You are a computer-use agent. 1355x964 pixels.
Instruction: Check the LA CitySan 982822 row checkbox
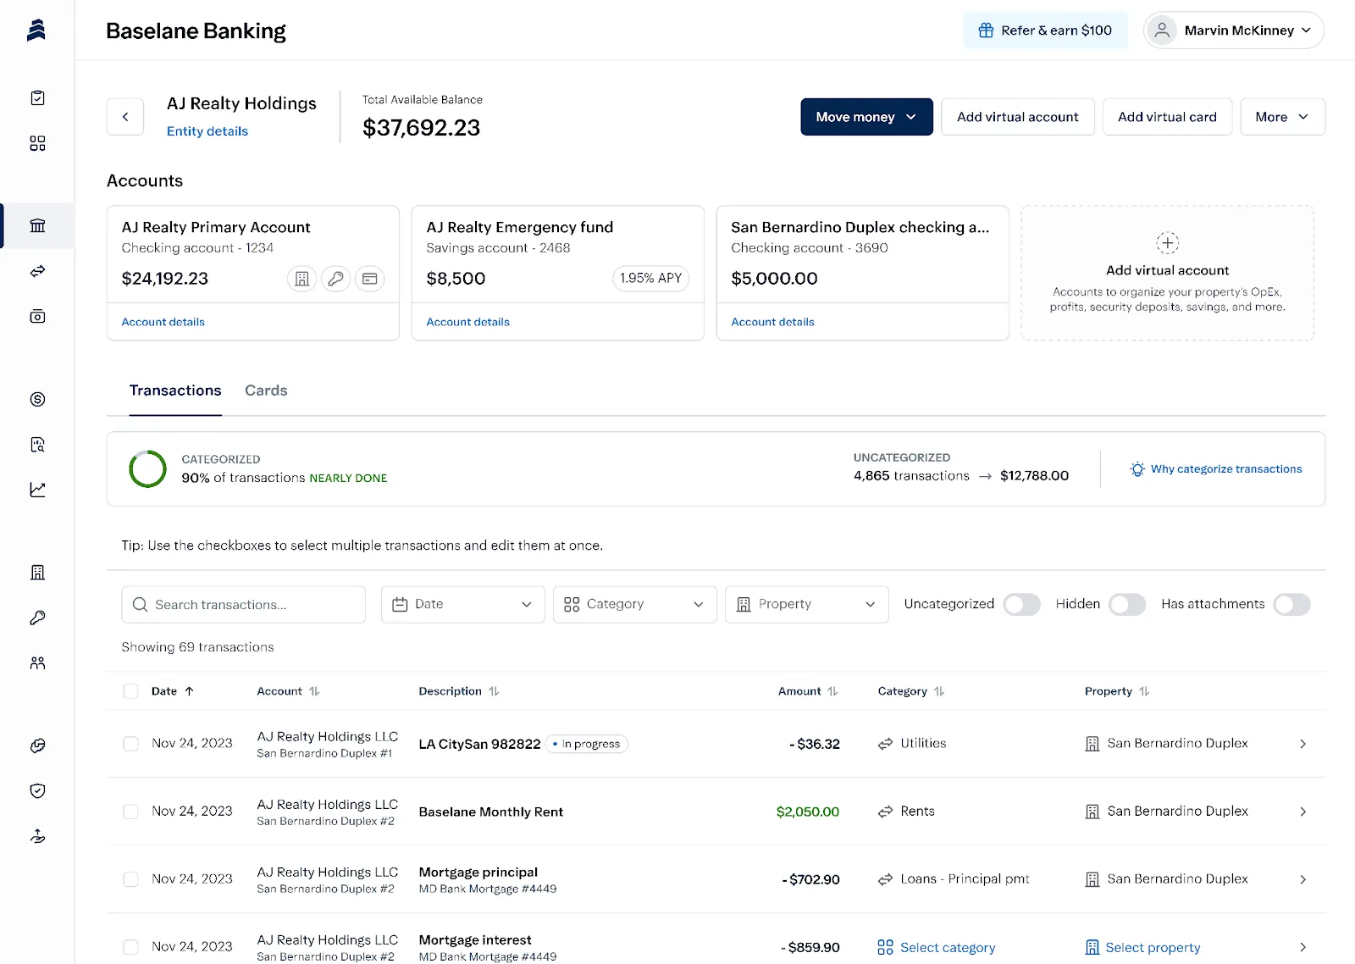[x=130, y=744]
